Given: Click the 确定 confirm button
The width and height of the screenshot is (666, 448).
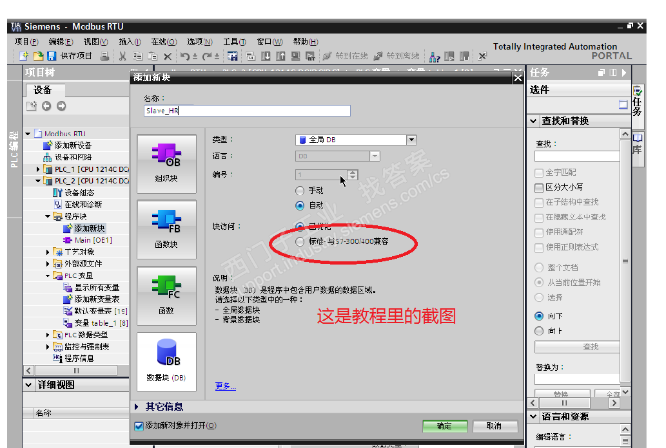Looking at the screenshot, I should [445, 426].
